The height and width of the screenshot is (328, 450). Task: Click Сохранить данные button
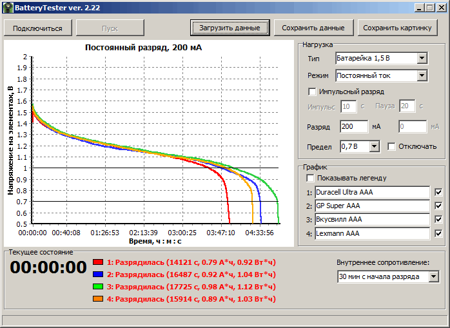[x=313, y=28]
